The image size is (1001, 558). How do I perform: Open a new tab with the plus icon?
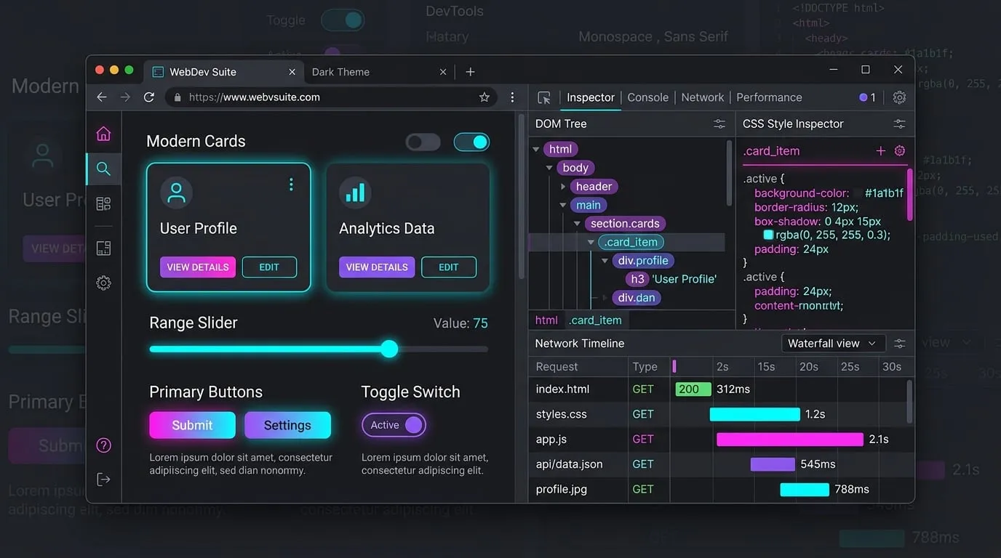470,72
